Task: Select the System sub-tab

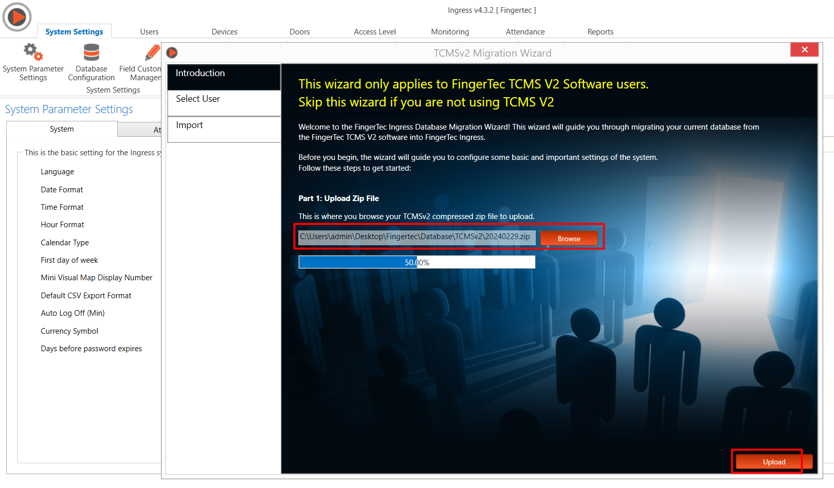Action: pos(62,129)
